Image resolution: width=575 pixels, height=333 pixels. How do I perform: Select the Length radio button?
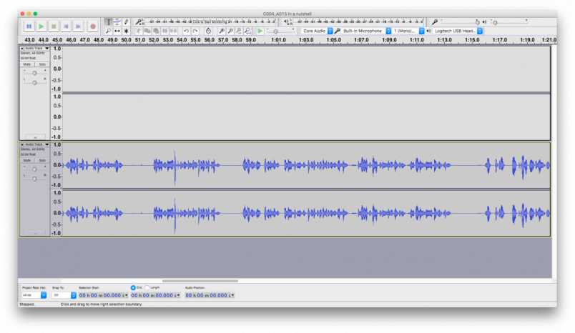click(147, 287)
